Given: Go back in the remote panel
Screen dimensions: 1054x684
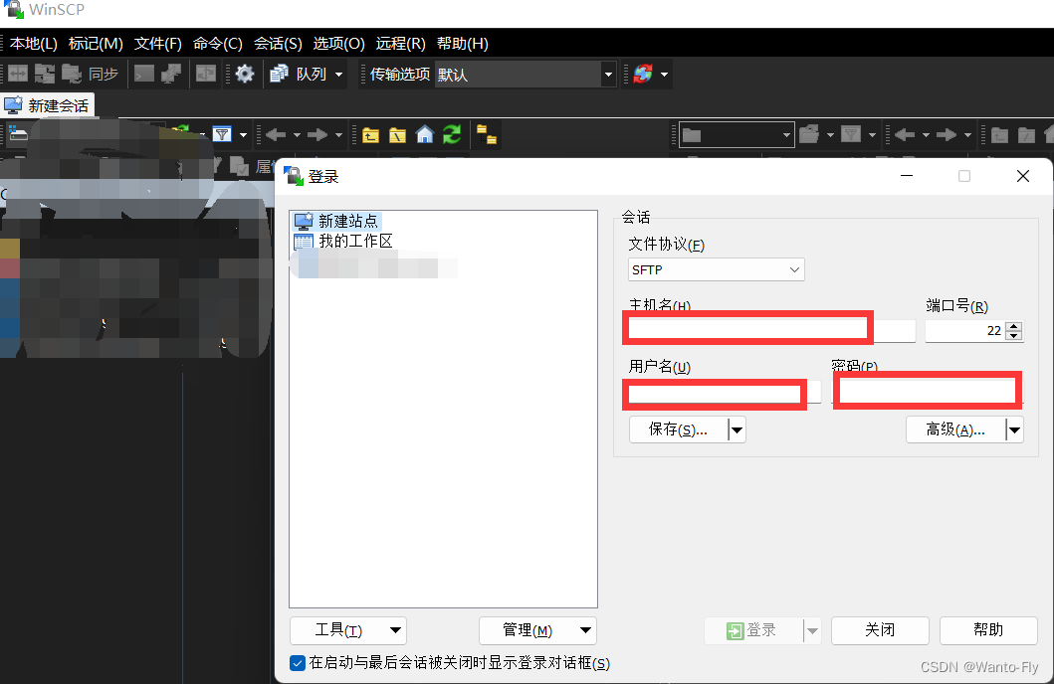Looking at the screenshot, I should [905, 135].
